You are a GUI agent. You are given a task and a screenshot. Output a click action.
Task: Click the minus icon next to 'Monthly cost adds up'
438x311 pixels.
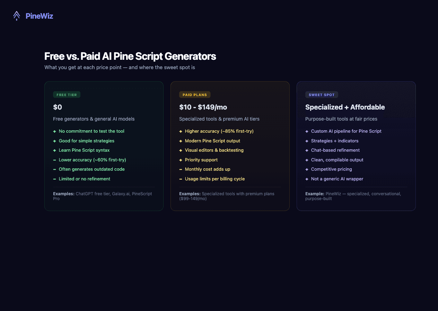(181, 169)
